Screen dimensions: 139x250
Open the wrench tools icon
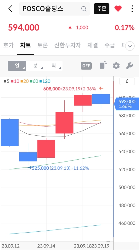pos(130,66)
